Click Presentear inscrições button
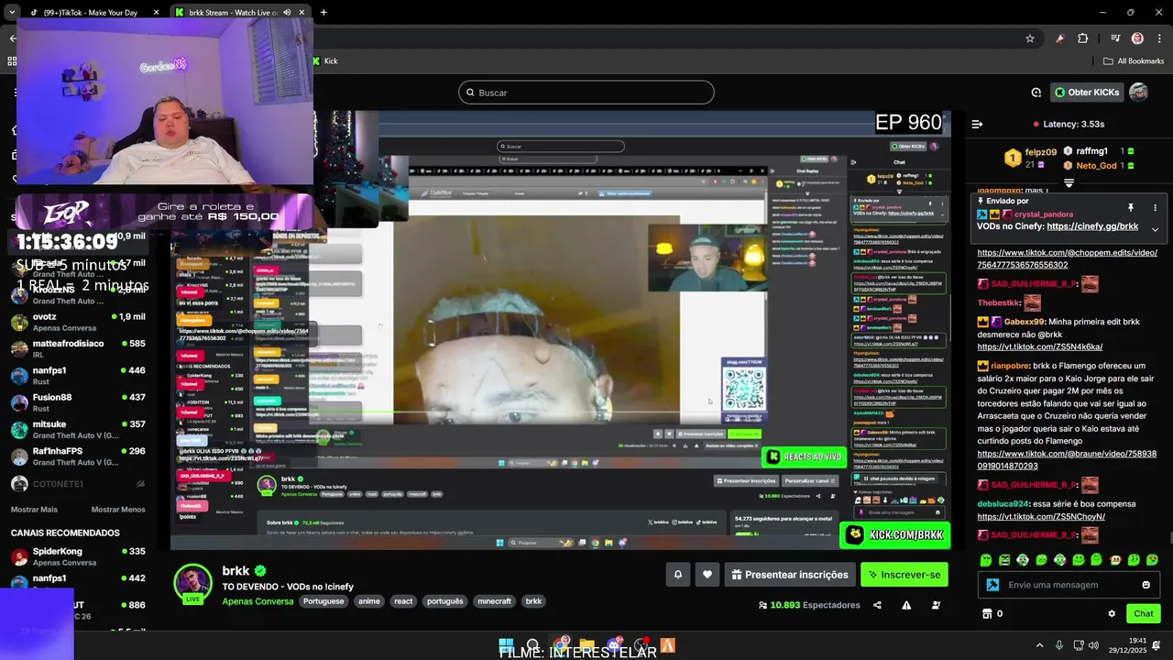This screenshot has height=660, width=1173. point(789,575)
